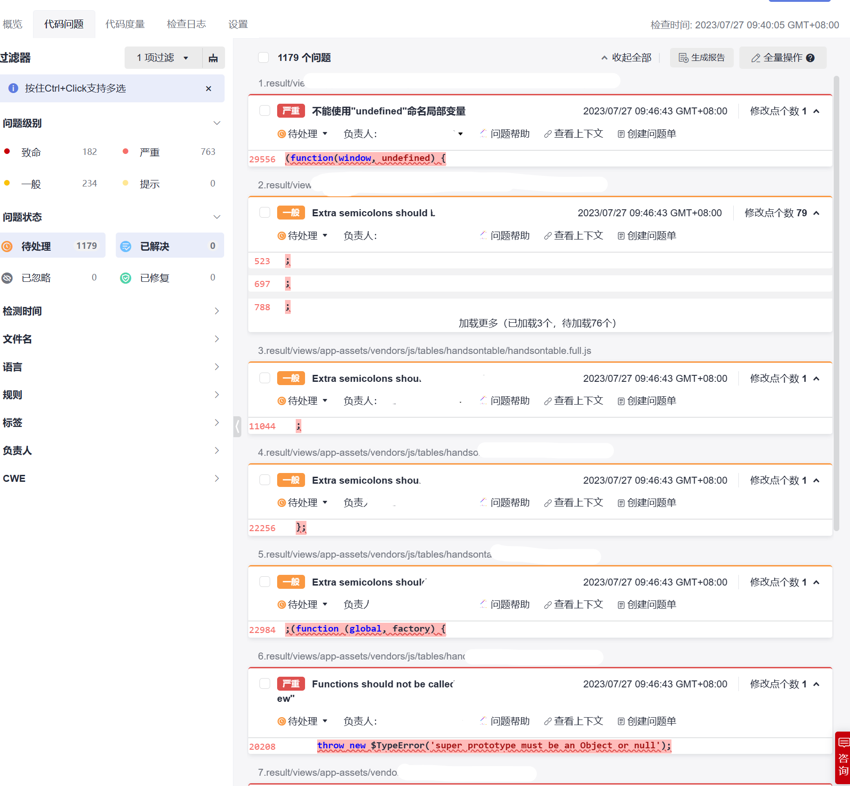The width and height of the screenshot is (850, 786).
Task: Filter by 致命 severity red dot
Action: 7,152
